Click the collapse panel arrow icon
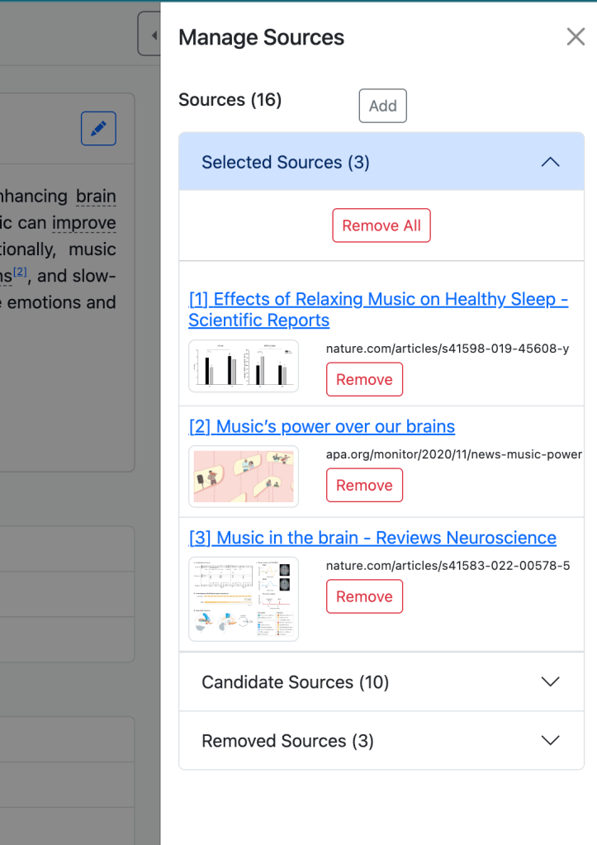 click(x=151, y=35)
